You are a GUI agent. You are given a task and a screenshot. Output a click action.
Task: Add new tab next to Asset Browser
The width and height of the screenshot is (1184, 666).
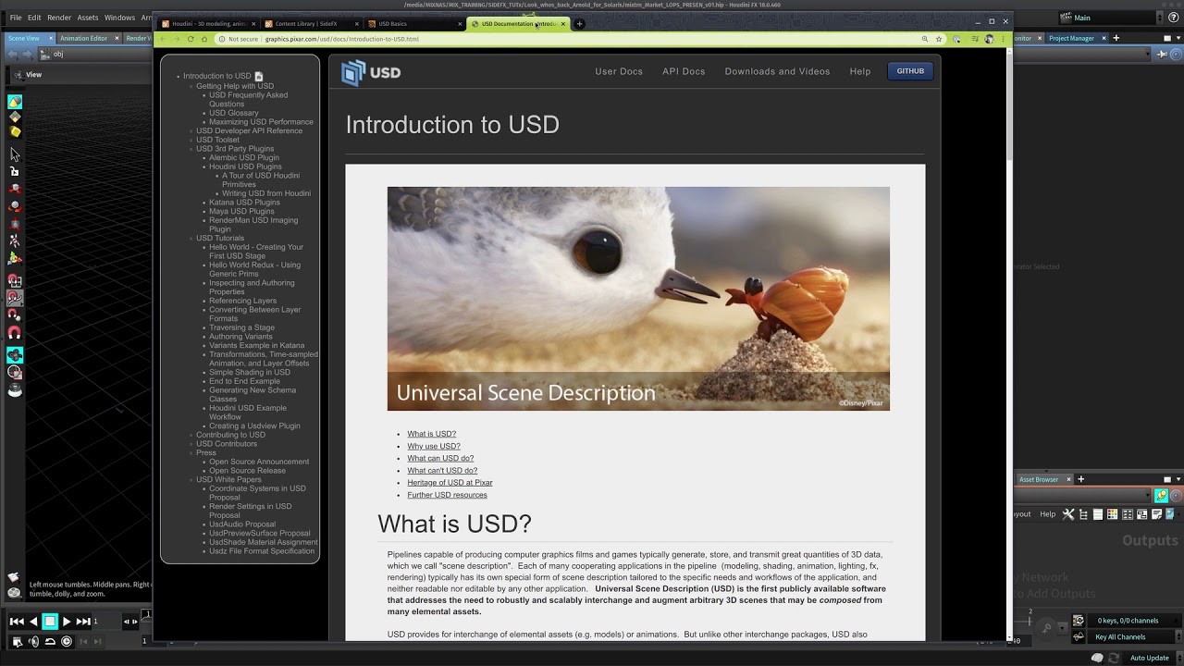click(x=1080, y=479)
